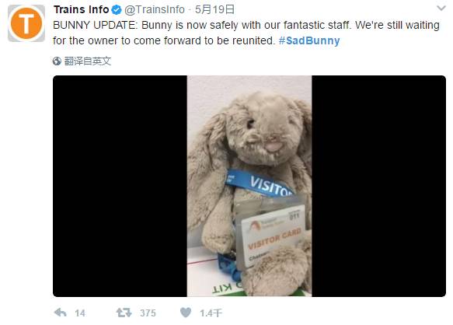Like the tweet with the heart icon

coord(186,313)
